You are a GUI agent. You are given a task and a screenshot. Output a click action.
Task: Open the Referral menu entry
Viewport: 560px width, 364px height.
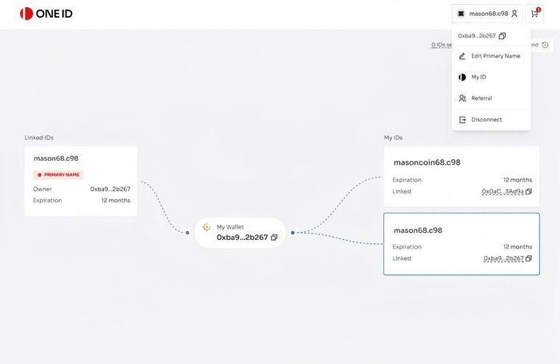[491, 98]
